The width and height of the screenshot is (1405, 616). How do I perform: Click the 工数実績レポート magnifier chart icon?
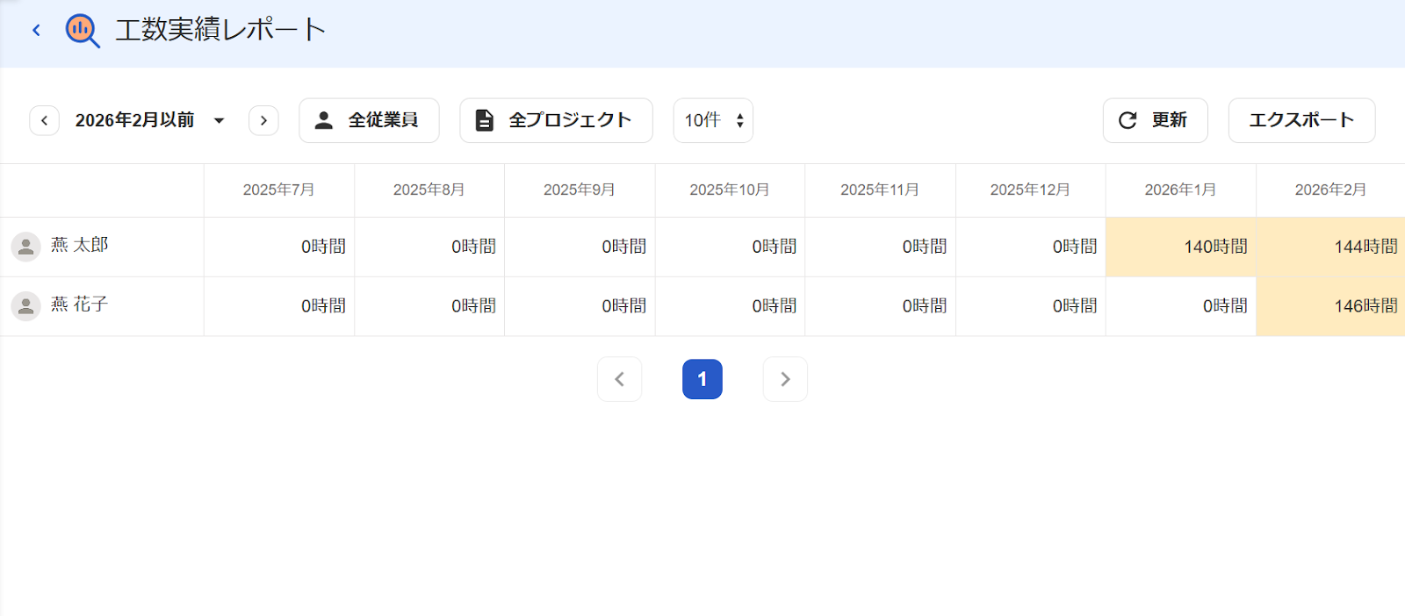click(83, 31)
